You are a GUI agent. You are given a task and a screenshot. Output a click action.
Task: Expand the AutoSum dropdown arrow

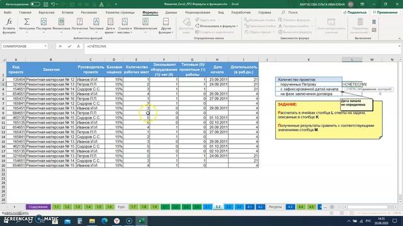(26, 33)
